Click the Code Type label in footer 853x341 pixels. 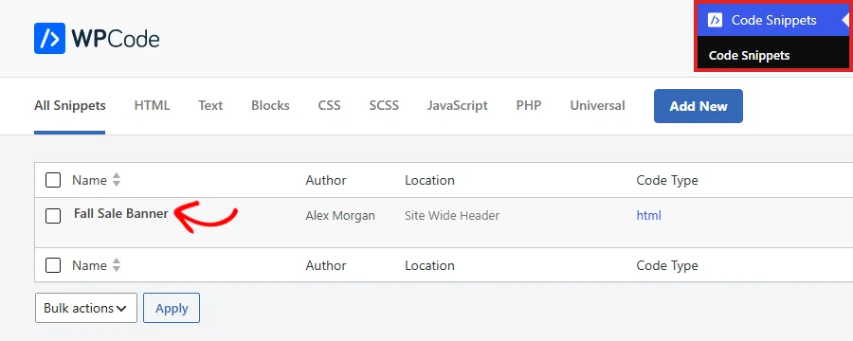(667, 265)
